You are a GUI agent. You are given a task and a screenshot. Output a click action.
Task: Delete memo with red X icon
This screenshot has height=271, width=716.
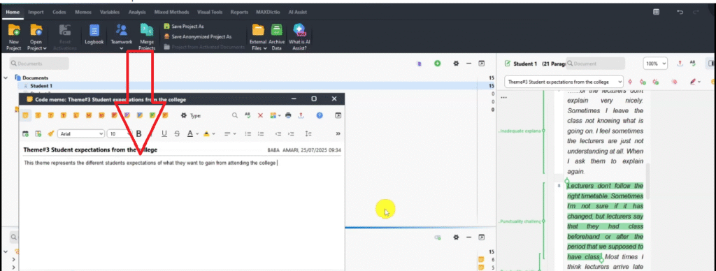coord(260,115)
